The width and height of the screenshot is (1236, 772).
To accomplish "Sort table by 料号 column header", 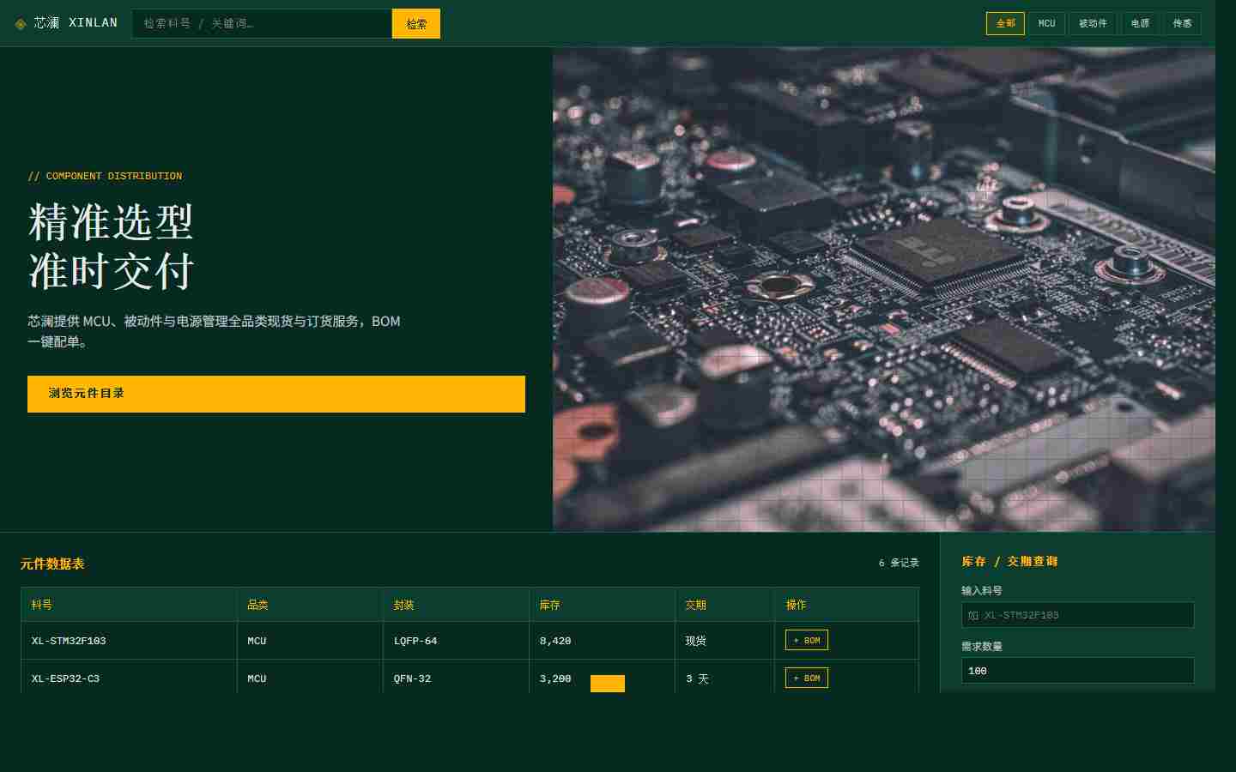I will pyautogui.click(x=129, y=605).
